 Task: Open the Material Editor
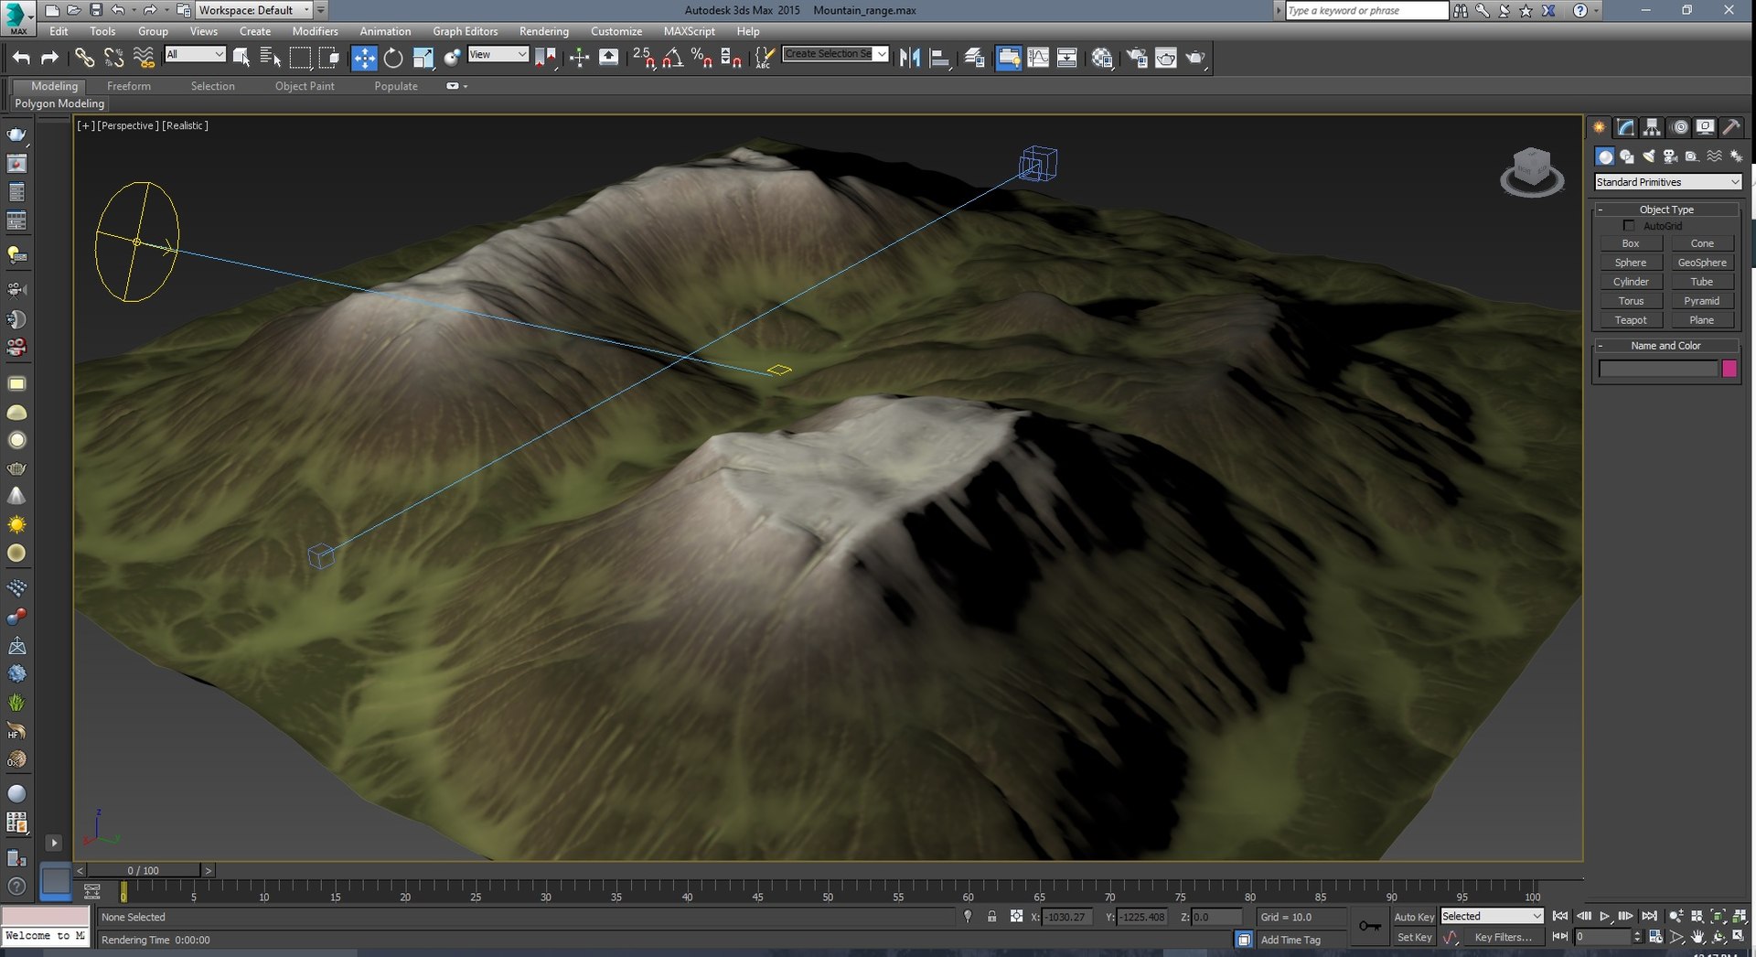point(1102,58)
